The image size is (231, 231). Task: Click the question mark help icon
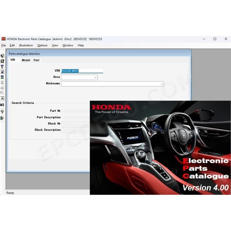pos(2,112)
